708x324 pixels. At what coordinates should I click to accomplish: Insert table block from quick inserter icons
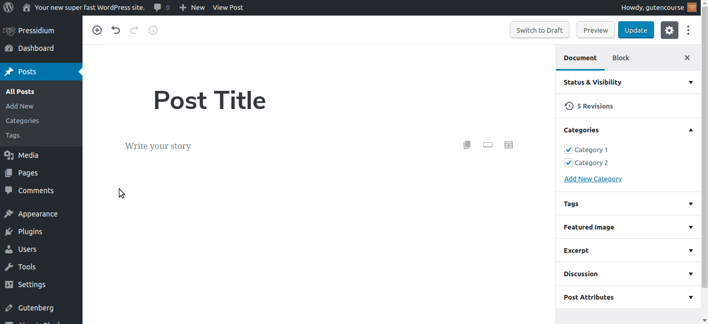(x=509, y=145)
